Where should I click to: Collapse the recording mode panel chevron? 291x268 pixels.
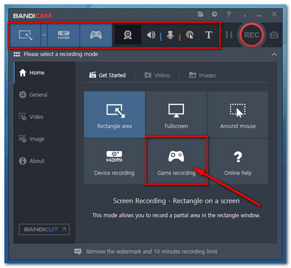point(274,54)
